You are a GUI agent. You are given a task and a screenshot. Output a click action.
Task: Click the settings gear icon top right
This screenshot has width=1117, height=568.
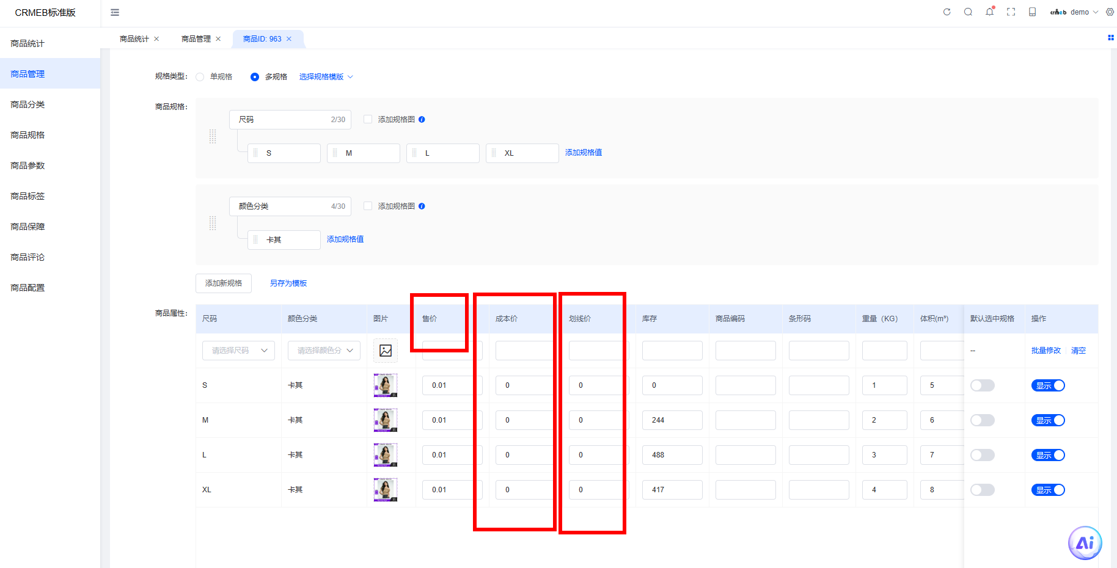point(1110,12)
